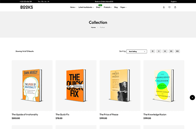Expand the Home menu

[x=73, y=7]
